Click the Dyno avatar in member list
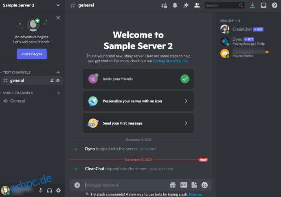Image resolution: width=281 pixels, height=197 pixels. (x=225, y=41)
